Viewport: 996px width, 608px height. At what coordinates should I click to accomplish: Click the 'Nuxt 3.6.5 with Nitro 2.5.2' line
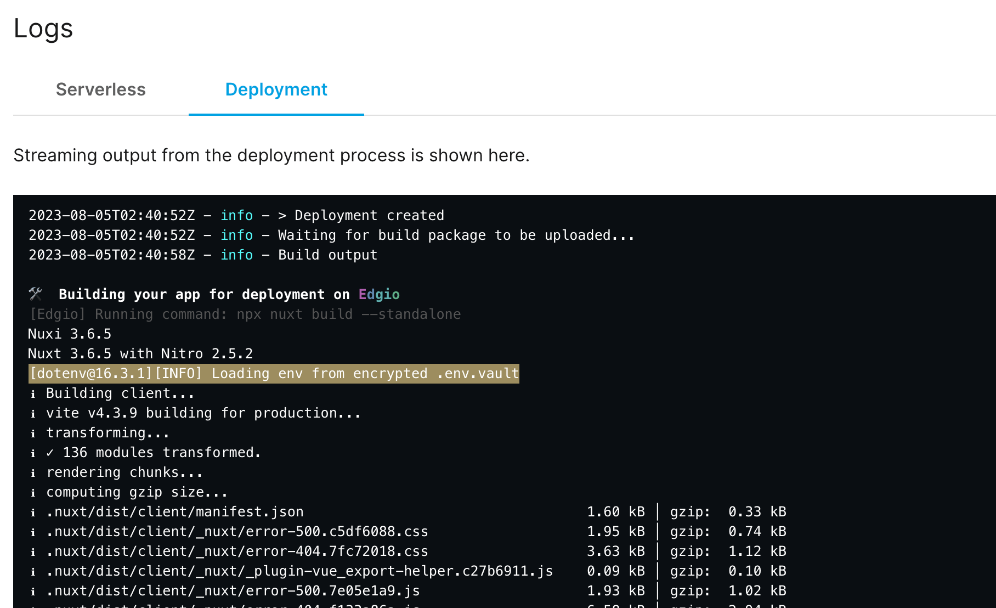pos(140,354)
